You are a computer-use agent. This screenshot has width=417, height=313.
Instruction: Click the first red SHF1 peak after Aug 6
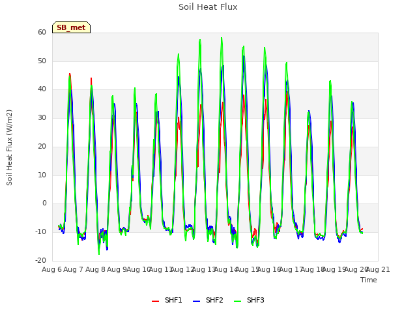point(70,74)
